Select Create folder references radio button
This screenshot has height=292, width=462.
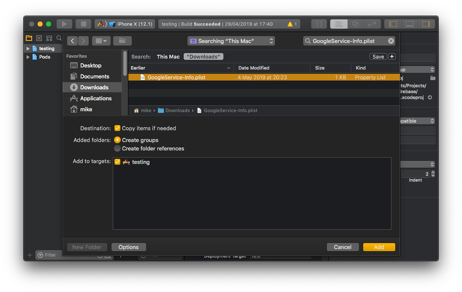[117, 148]
